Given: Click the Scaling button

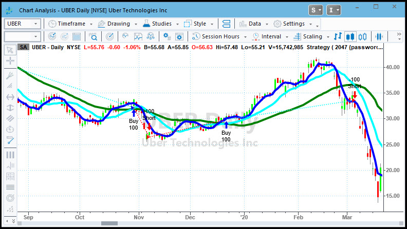Looking at the screenshot, I should pos(308,36).
